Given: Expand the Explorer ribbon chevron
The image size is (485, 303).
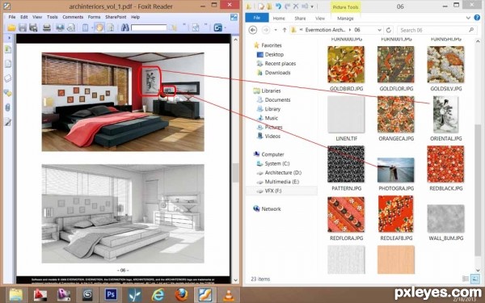Looking at the screenshot, I should click(x=468, y=18).
